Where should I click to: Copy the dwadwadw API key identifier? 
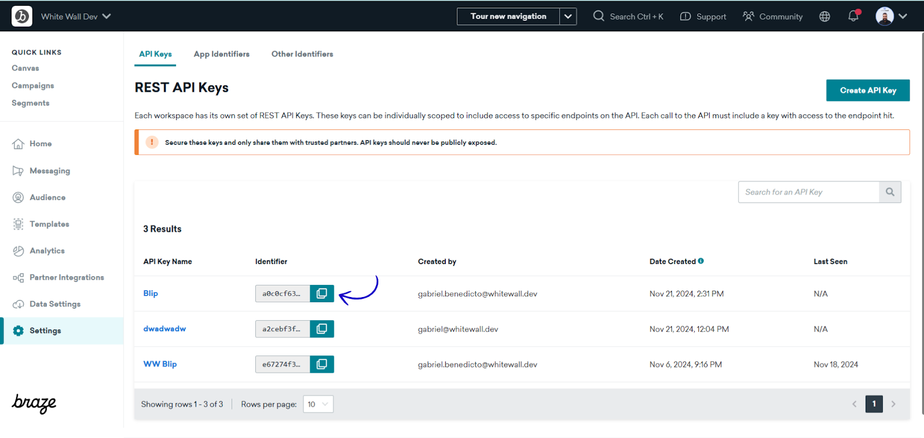pos(322,329)
